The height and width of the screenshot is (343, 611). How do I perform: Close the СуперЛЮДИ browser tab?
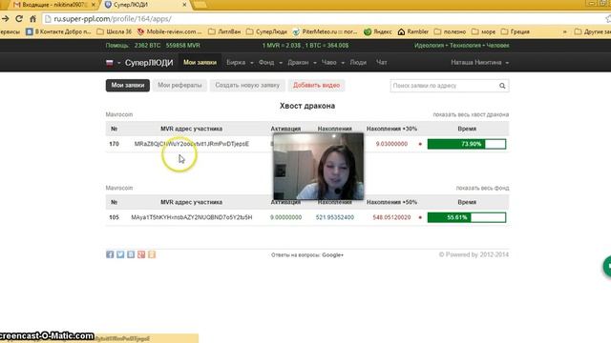point(184,5)
